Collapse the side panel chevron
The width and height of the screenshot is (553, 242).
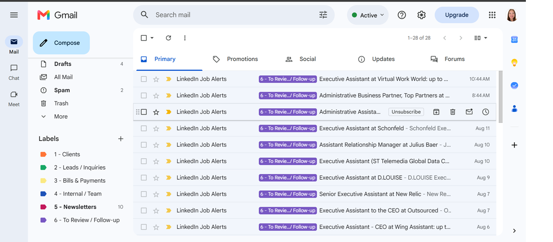click(514, 231)
